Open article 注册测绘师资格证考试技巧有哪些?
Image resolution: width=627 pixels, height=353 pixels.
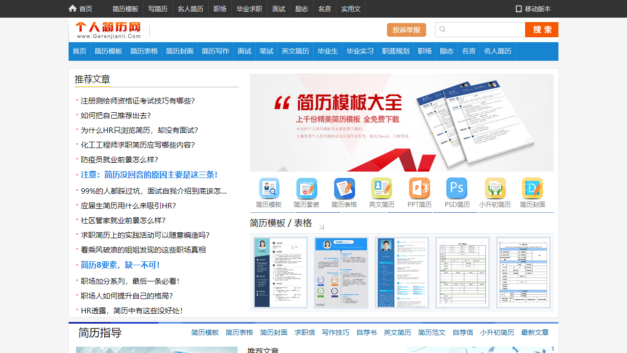tap(138, 101)
